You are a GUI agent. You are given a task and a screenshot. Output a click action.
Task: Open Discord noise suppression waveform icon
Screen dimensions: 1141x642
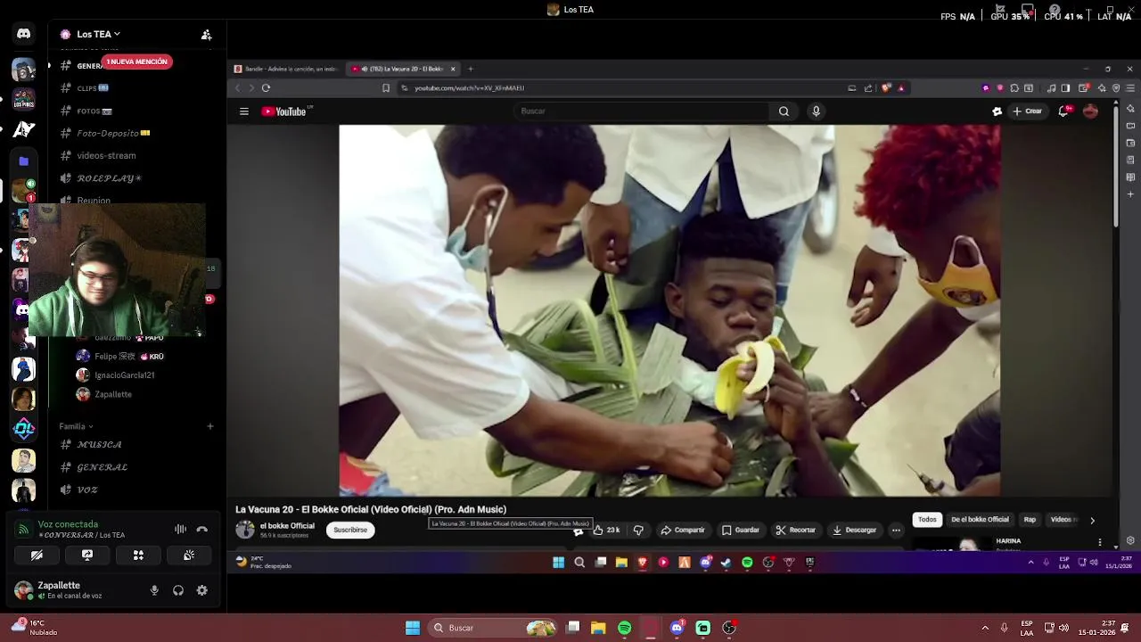pos(180,530)
